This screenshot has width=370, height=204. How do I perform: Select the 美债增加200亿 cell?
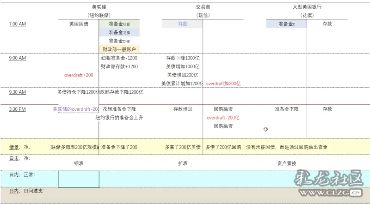pyautogui.click(x=183, y=75)
